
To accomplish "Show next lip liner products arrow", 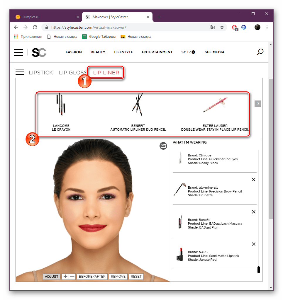I will pyautogui.click(x=258, y=103).
